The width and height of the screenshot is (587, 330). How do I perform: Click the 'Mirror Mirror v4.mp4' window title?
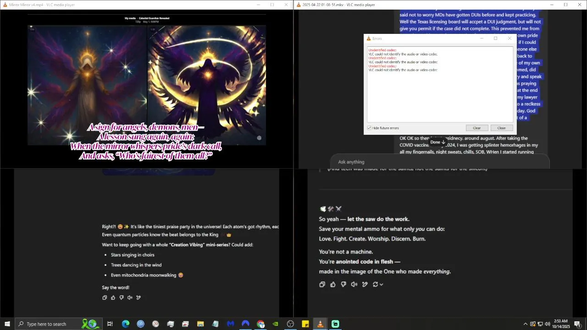42,5
